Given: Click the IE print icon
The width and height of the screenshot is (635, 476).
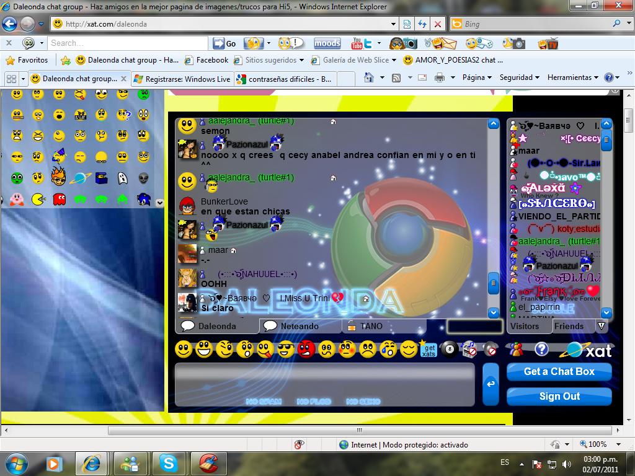Looking at the screenshot, I should (440, 77).
